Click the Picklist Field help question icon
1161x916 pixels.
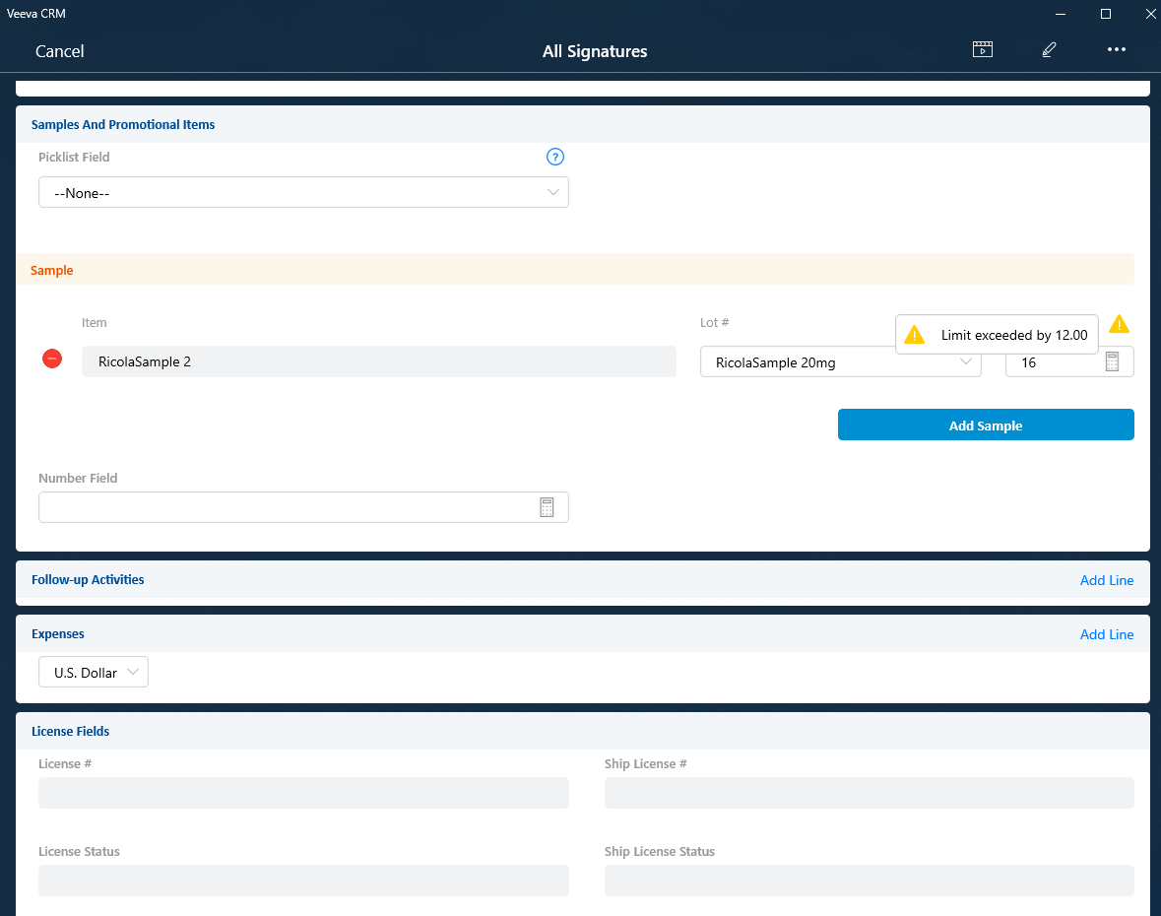554,157
